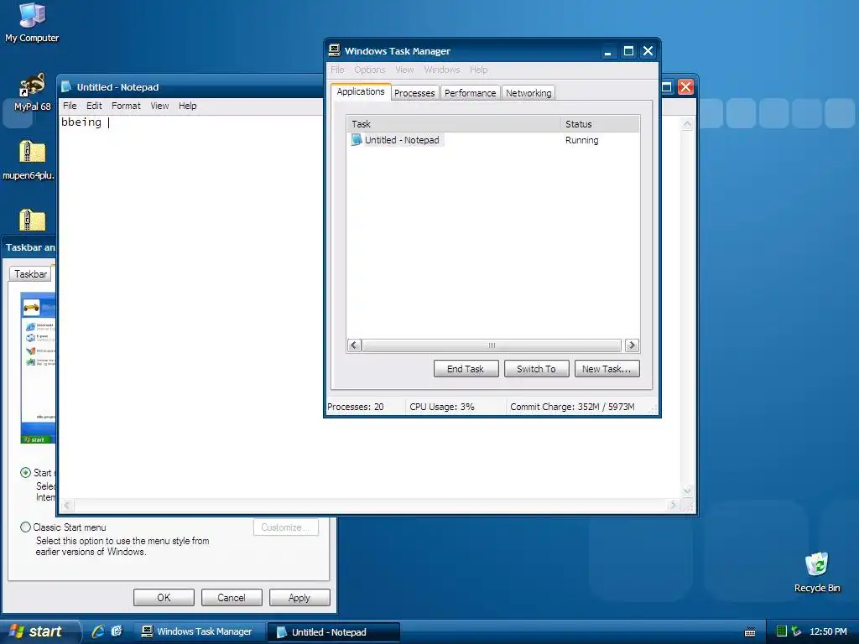
Task: Open Notepad View menu
Action: [x=159, y=106]
